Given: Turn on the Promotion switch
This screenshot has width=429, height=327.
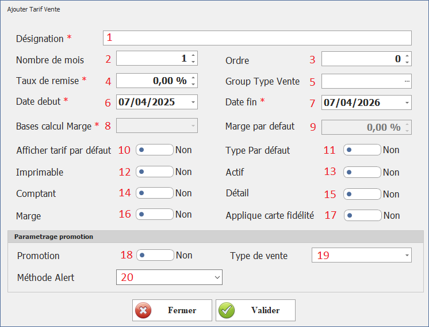Looking at the screenshot, I should (x=154, y=255).
